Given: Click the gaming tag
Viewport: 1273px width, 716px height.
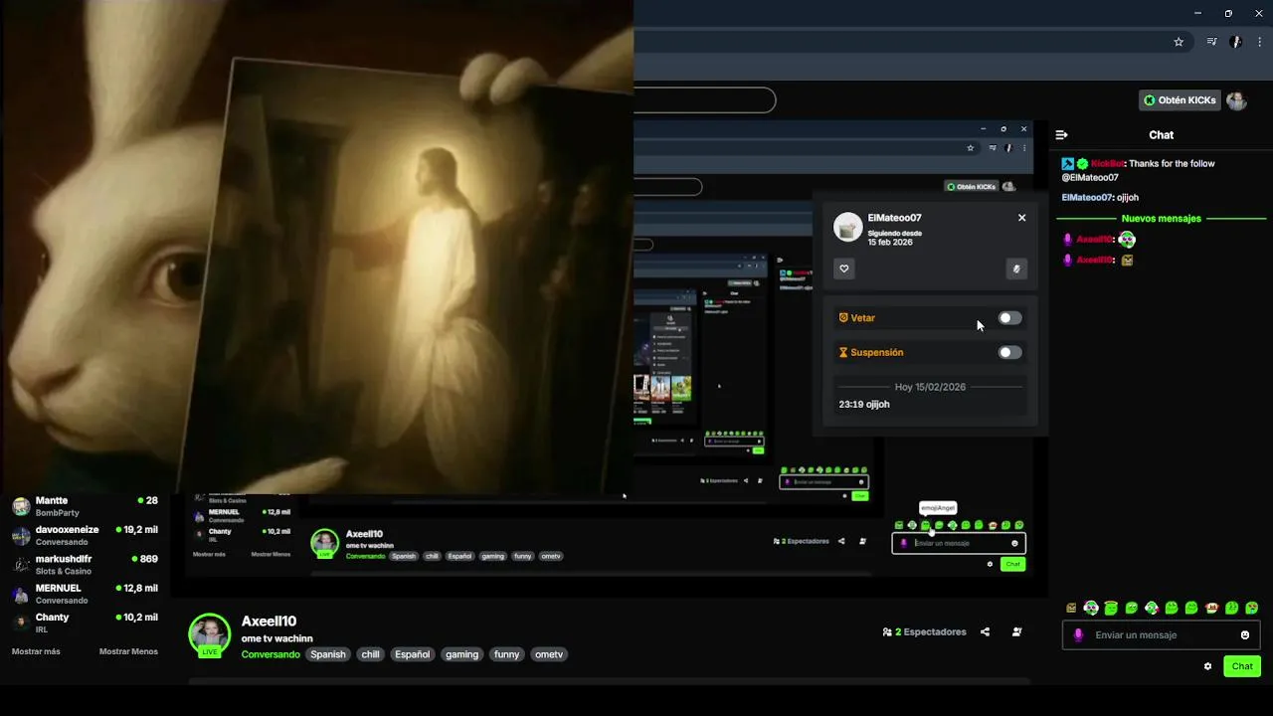Looking at the screenshot, I should 461,654.
